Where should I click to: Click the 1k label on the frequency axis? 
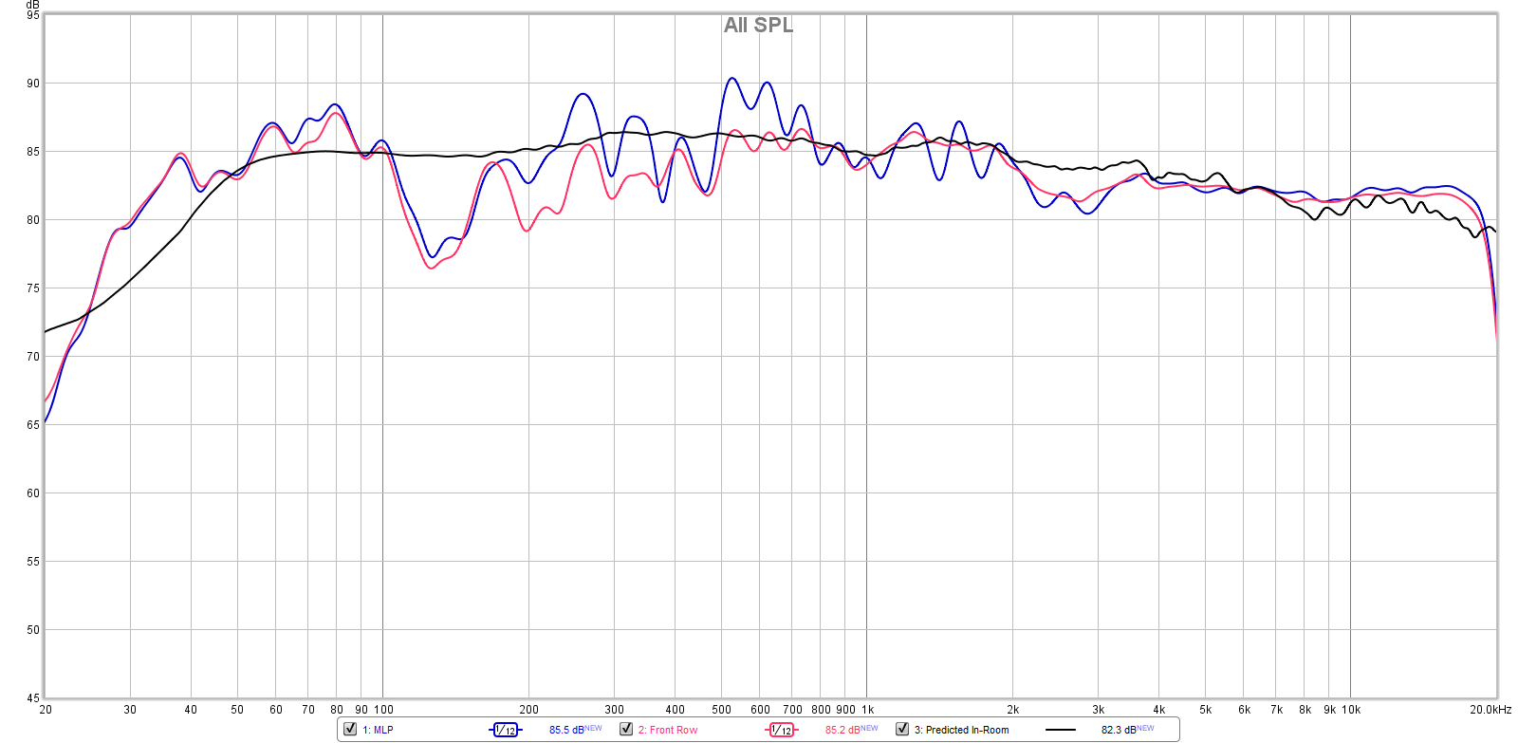867,710
